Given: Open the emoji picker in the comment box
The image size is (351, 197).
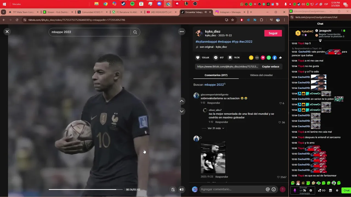Looking at the screenshot, I should [274, 189].
